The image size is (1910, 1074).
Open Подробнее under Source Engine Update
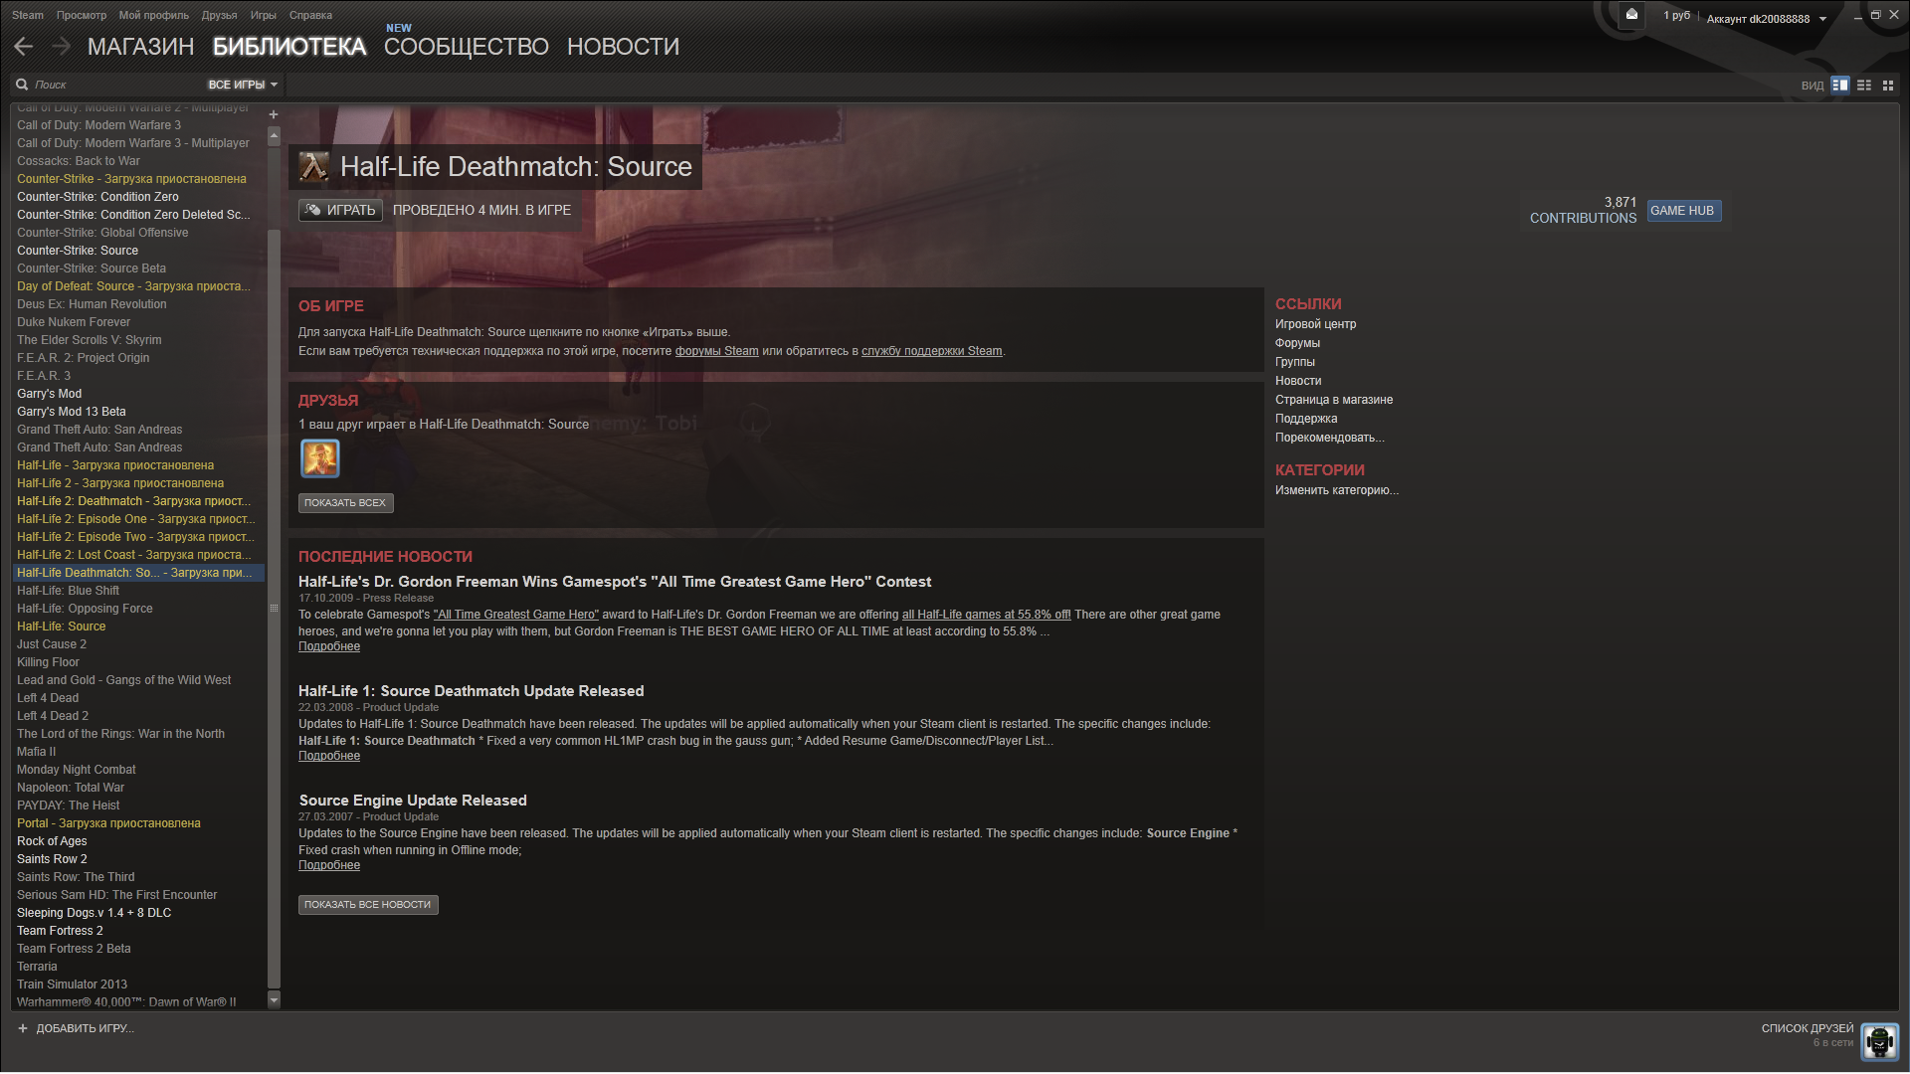coord(329,865)
